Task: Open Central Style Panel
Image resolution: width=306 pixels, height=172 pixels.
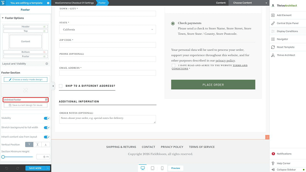Action: tap(288, 23)
